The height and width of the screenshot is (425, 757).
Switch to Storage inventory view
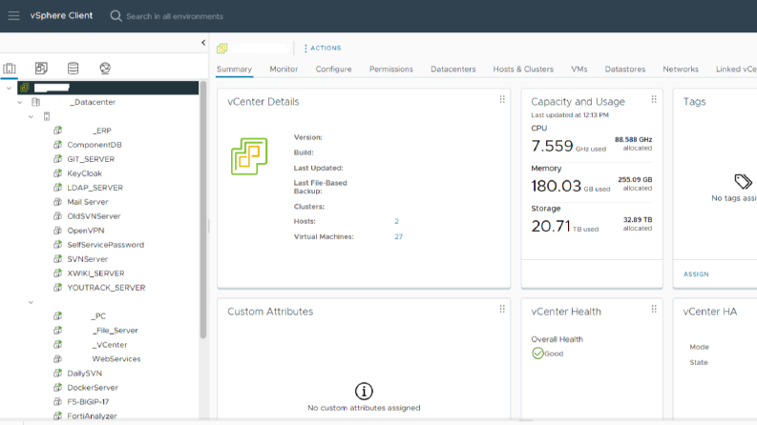73,69
